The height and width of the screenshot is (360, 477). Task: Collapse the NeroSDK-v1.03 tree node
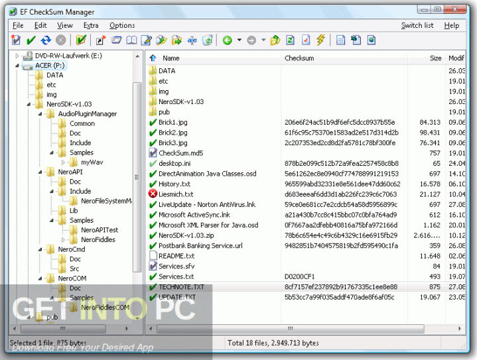29,104
